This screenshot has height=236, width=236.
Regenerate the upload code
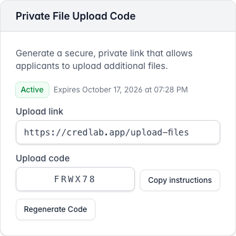(x=56, y=209)
